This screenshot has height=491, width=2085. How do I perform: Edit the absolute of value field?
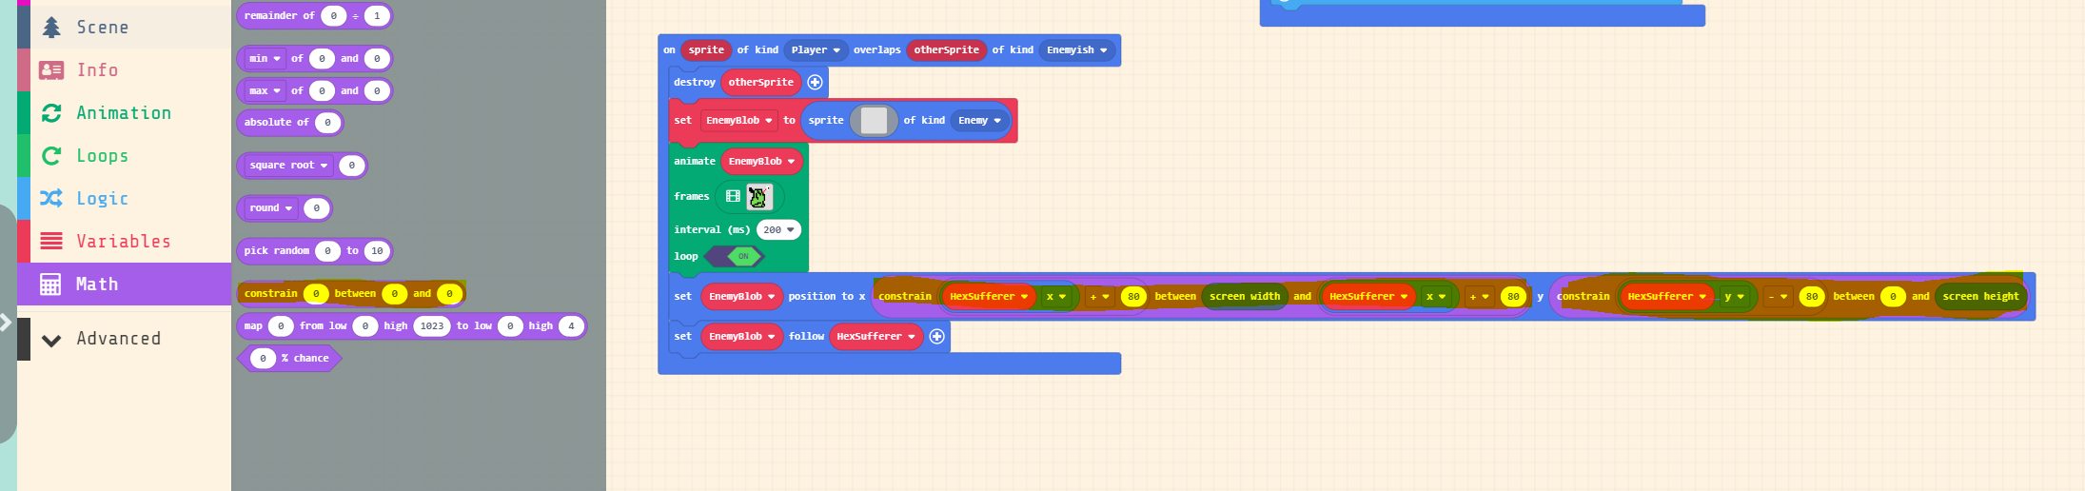(327, 122)
